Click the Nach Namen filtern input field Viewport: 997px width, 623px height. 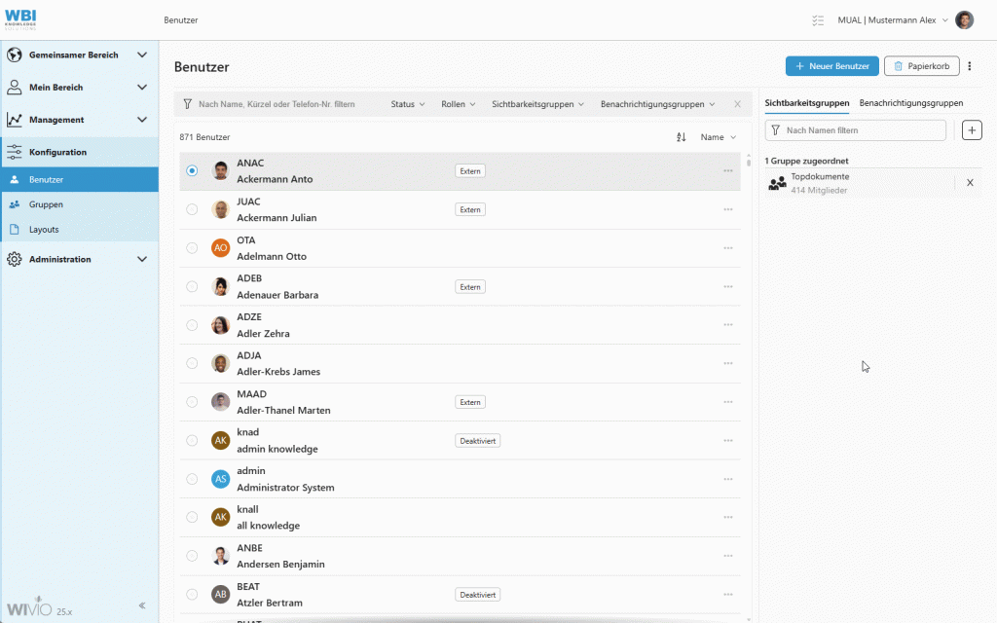[855, 129]
